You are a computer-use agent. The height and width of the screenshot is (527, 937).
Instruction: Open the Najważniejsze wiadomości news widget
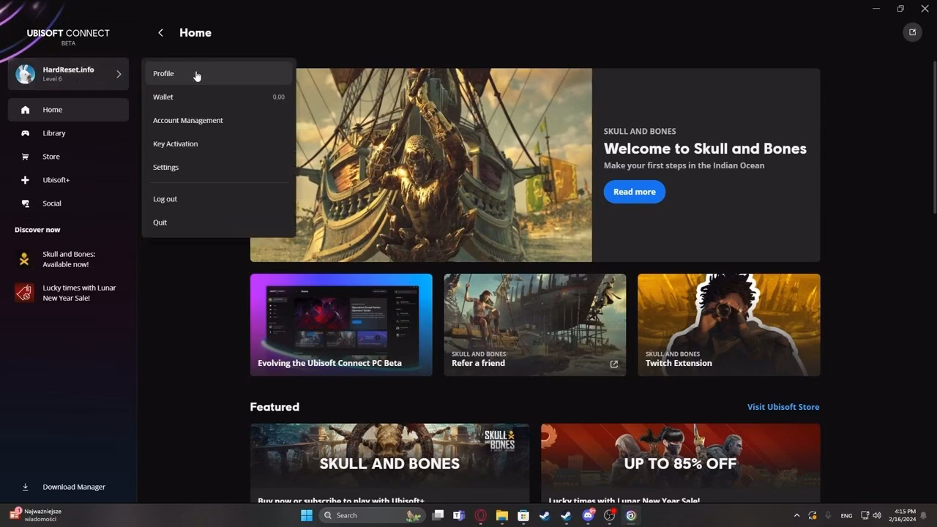coord(35,515)
